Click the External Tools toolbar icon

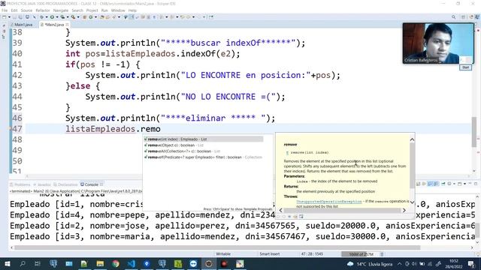click(73, 17)
